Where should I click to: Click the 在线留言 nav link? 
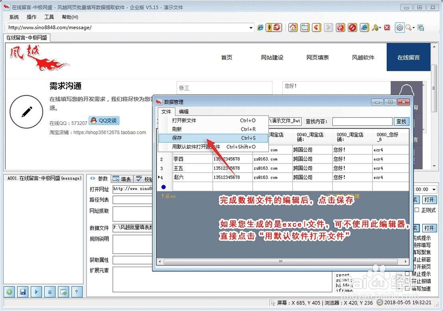tap(408, 57)
